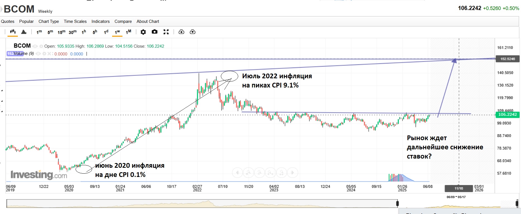Open chart settings gear in toolbar
The width and height of the screenshot is (521, 214).
(143, 32)
